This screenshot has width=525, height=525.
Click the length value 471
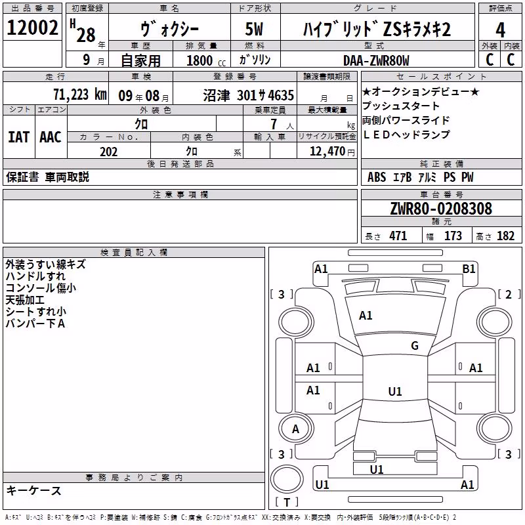tap(398, 236)
